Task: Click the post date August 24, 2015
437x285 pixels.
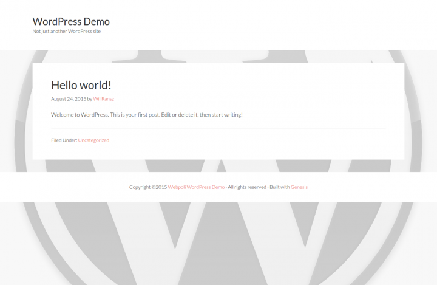Action: [68, 98]
